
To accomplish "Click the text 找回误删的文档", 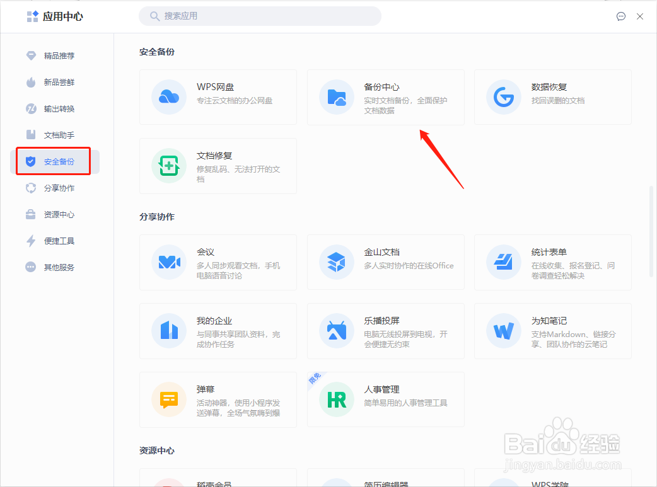I will pos(558,101).
